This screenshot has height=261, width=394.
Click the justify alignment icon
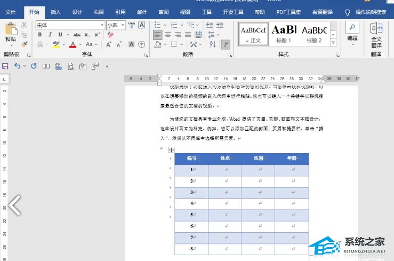coord(188,35)
